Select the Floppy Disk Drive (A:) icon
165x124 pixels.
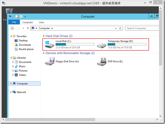point(49,61)
